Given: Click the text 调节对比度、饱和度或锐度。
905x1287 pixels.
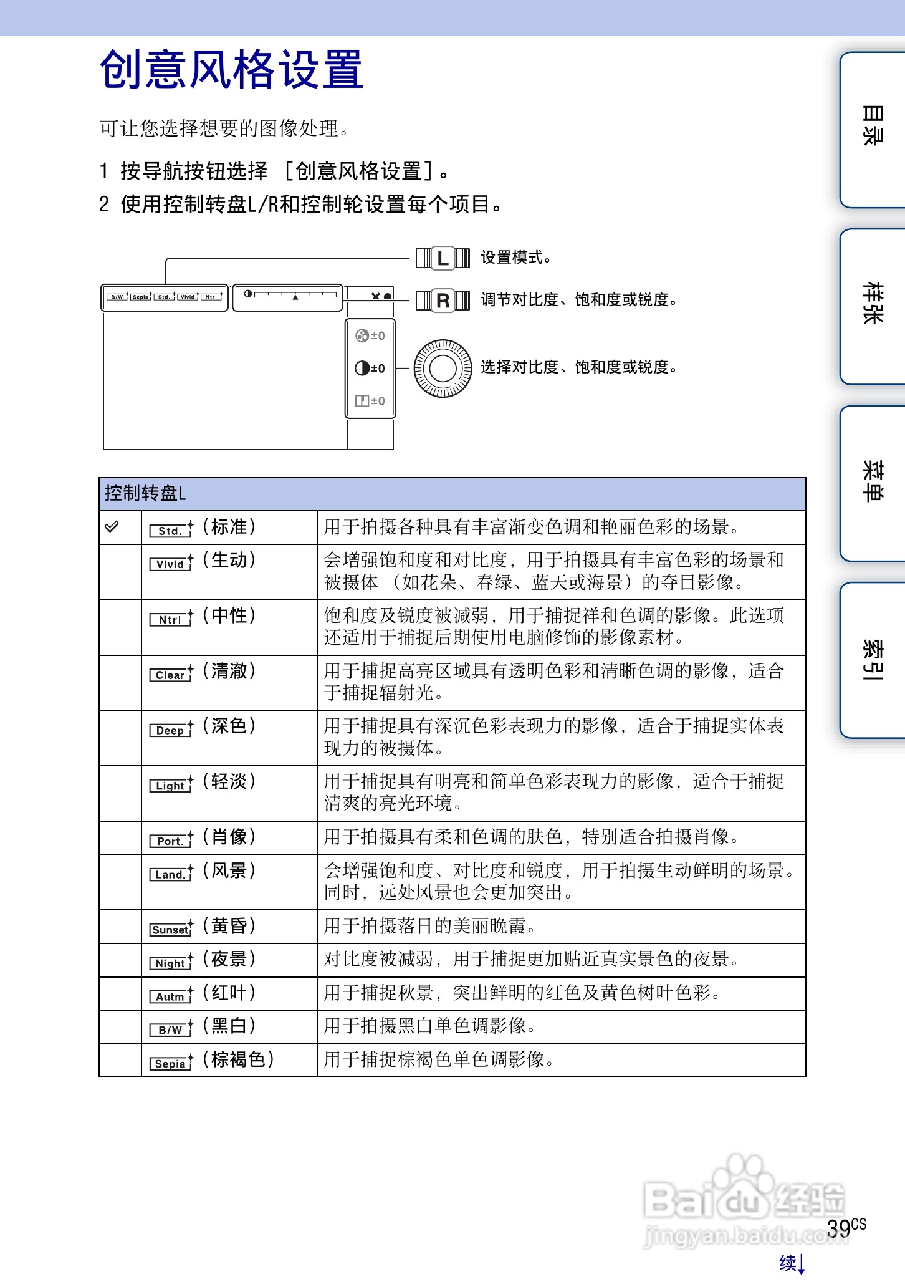Looking at the screenshot, I should (x=579, y=300).
